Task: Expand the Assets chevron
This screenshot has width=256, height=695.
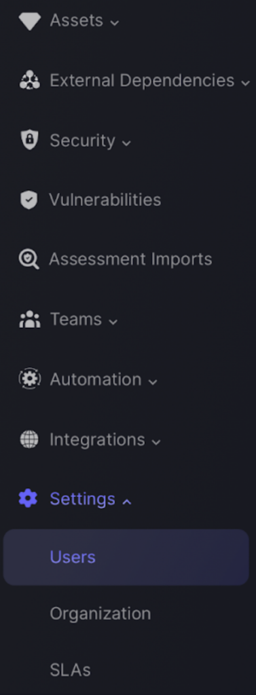Action: click(x=115, y=22)
